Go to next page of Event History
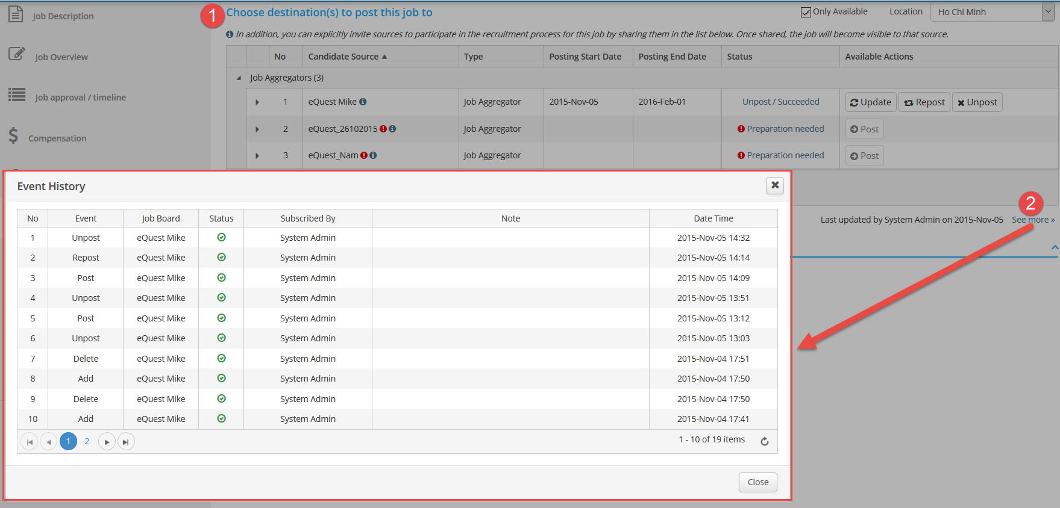This screenshot has width=1060, height=508. [107, 442]
